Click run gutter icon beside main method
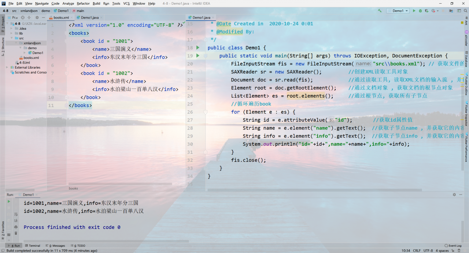Image resolution: width=469 pixels, height=253 pixels. point(198,55)
